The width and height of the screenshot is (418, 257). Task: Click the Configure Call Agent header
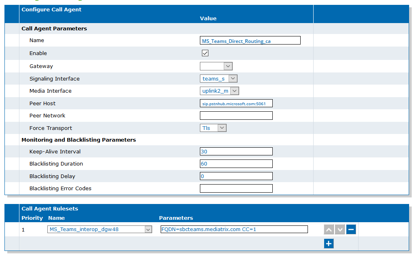pos(51,10)
